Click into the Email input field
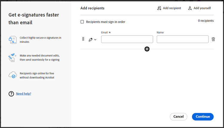 click(127, 39)
